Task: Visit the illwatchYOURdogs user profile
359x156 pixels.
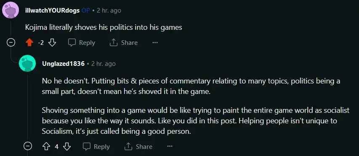Action: pyautogui.click(x=53, y=10)
